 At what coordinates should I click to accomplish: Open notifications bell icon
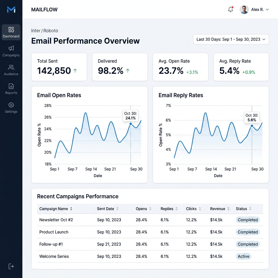point(230,10)
